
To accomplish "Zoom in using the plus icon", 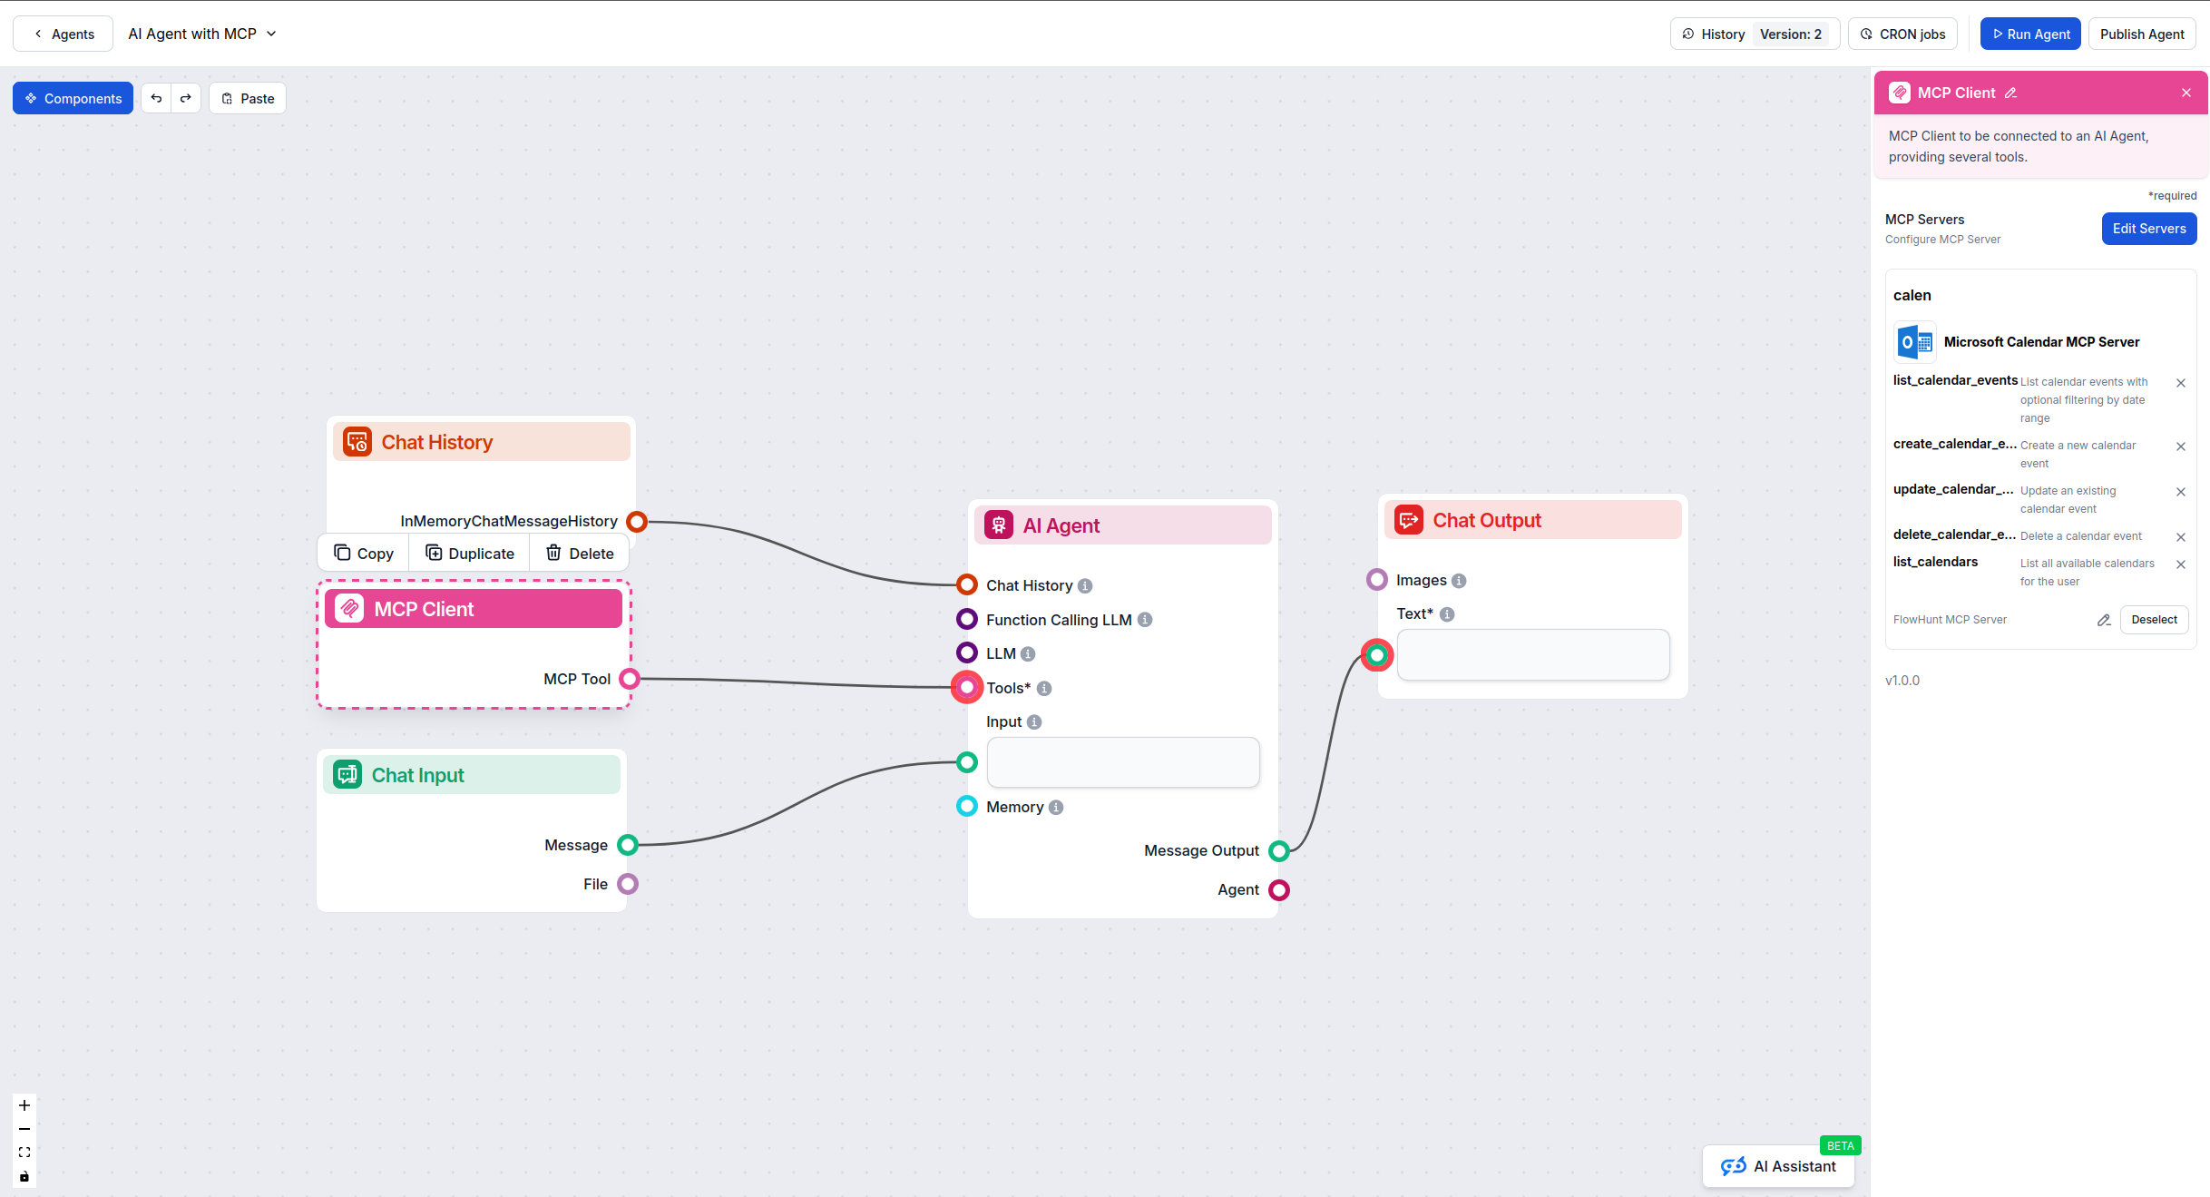I will [x=24, y=1105].
